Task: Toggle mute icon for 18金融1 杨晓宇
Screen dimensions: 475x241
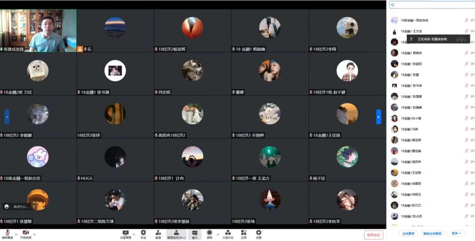Action: 466,53
